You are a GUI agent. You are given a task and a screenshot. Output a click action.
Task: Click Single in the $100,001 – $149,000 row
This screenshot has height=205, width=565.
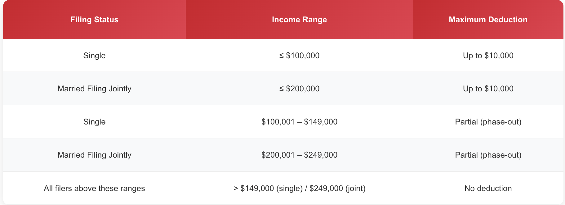[x=94, y=122]
